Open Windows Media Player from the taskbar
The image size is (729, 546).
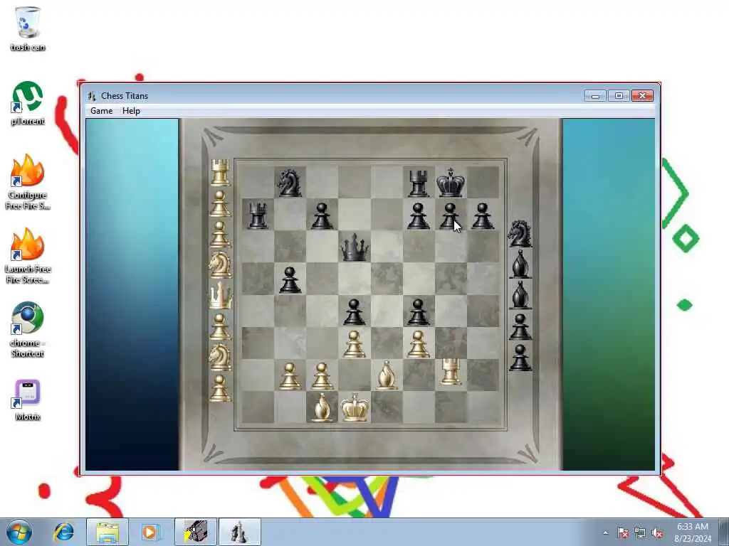pyautogui.click(x=150, y=532)
